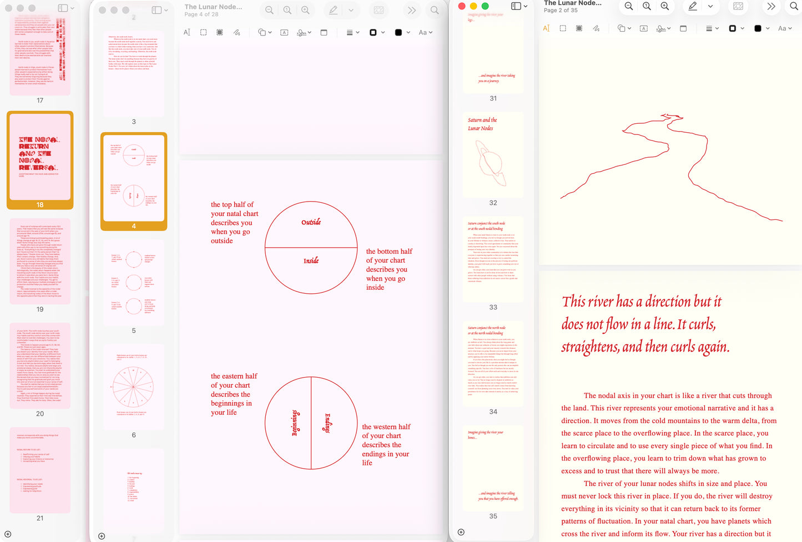Click the Text Selection tool in Page 4 of 28 window
This screenshot has width=802, height=542.
pyautogui.click(x=187, y=32)
